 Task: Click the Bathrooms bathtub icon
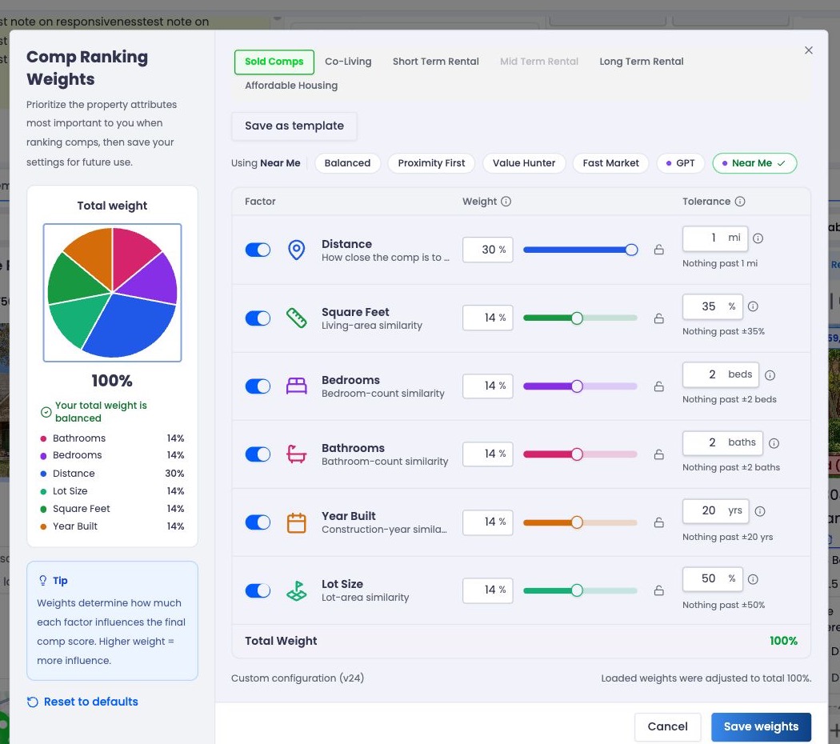coord(296,454)
